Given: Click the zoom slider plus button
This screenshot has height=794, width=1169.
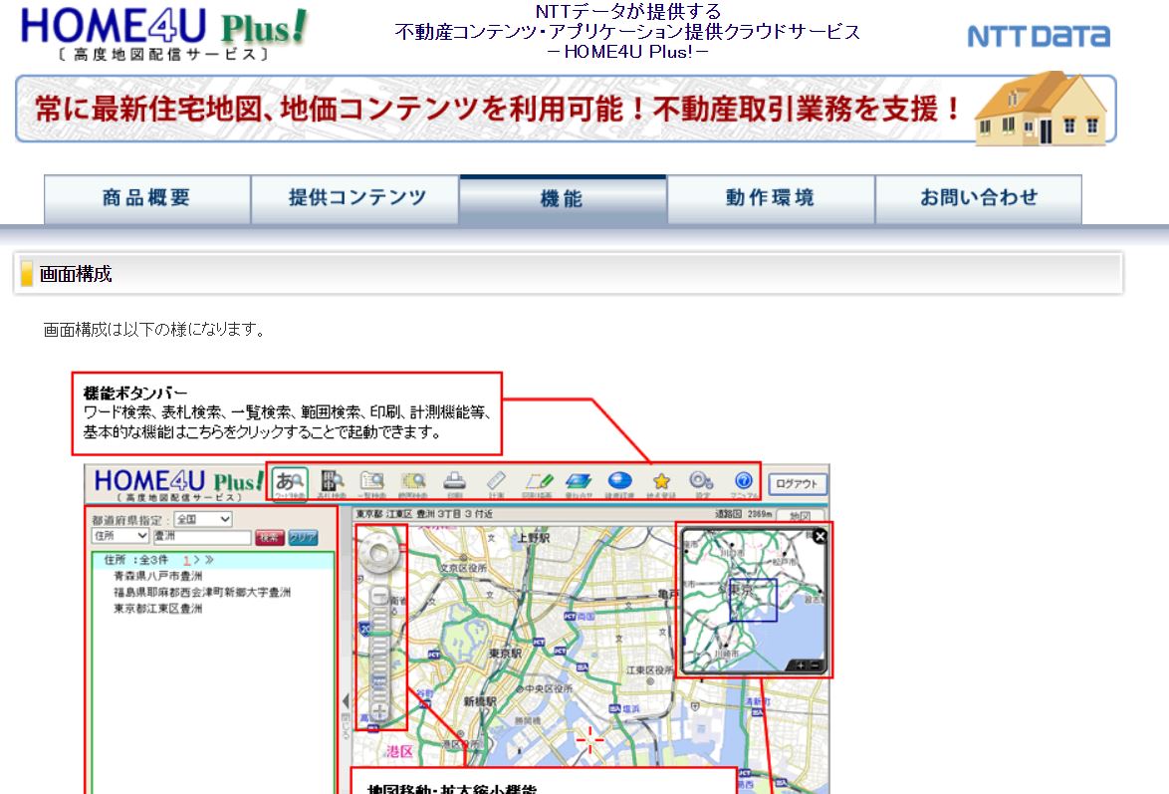Looking at the screenshot, I should click(379, 711).
